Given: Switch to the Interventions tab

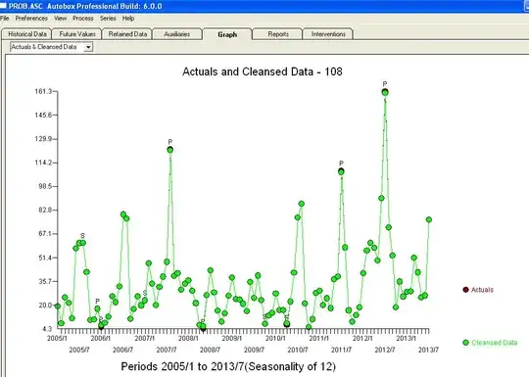Looking at the screenshot, I should pos(328,34).
